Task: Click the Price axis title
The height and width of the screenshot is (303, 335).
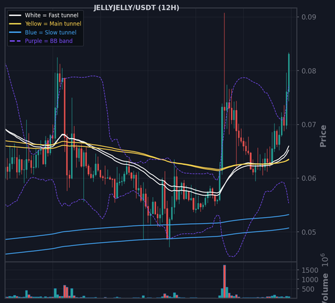Action: tap(323, 136)
